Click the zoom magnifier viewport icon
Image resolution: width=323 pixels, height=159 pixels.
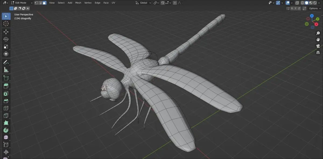click(318, 33)
